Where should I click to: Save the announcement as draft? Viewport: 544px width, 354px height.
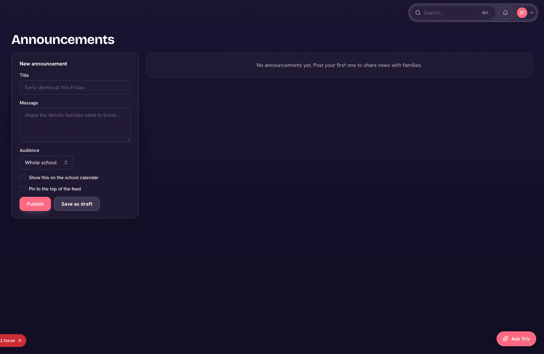click(77, 204)
